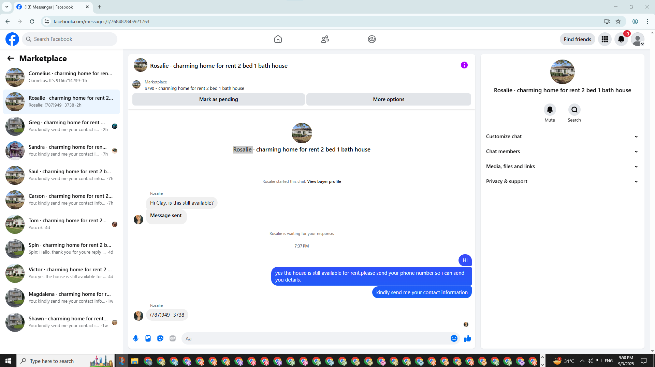Open the Tom conversation
655x367 pixels.
click(61, 224)
